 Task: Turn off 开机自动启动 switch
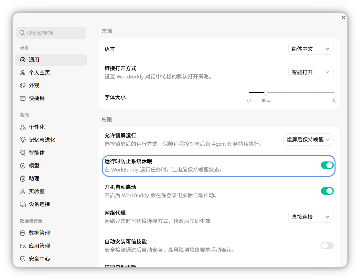327,191
